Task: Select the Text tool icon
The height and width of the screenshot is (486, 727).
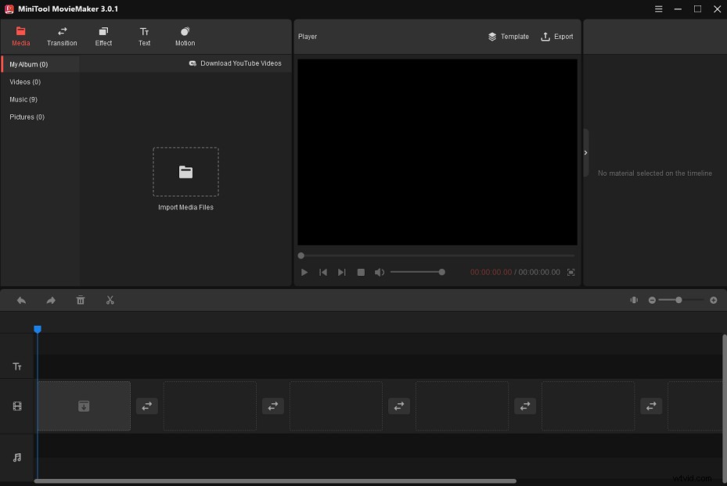Action: click(144, 36)
